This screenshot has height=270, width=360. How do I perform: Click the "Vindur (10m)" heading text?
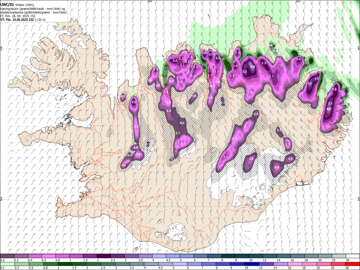coord(24,5)
